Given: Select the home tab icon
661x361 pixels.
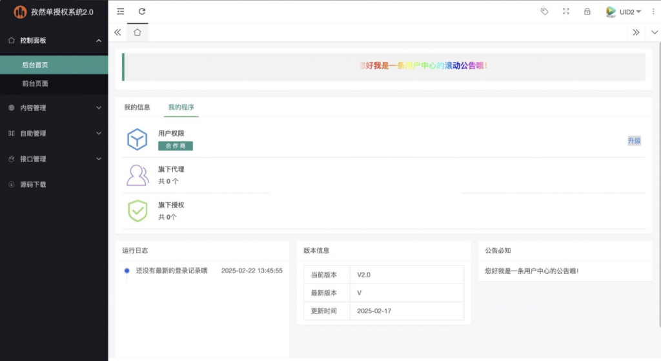Looking at the screenshot, I should (x=137, y=32).
